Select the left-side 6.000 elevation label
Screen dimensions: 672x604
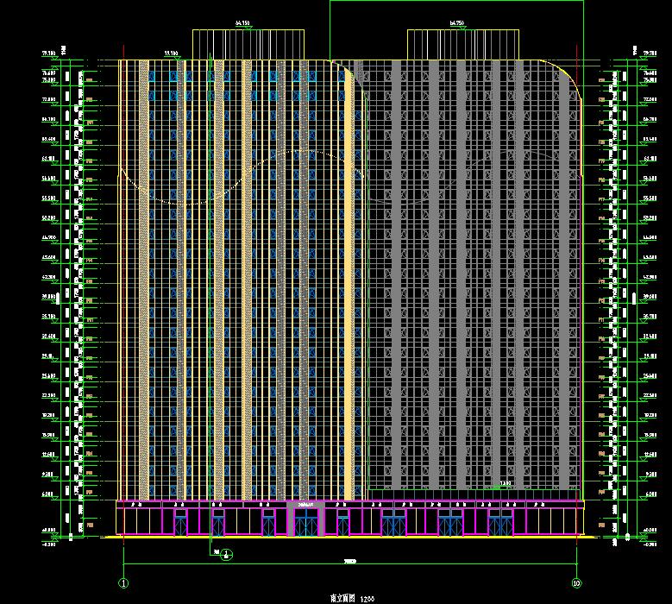coord(46,494)
